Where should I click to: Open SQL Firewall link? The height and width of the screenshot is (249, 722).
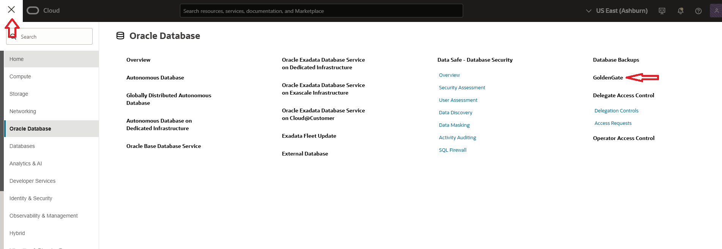tap(452, 150)
